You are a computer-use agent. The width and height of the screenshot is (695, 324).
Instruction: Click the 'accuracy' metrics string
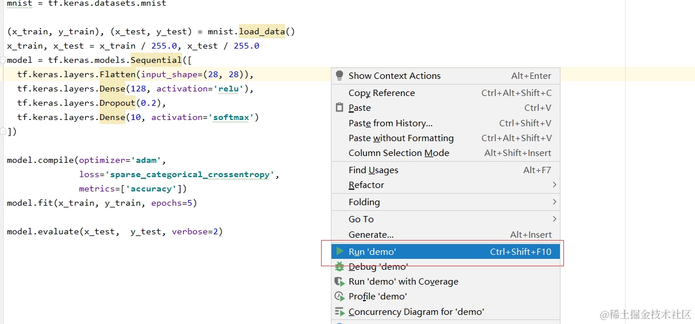click(151, 189)
